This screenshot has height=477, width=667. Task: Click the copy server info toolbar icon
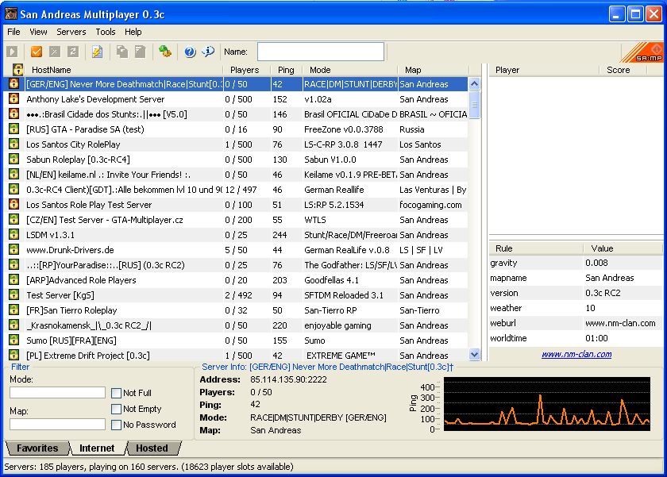121,52
